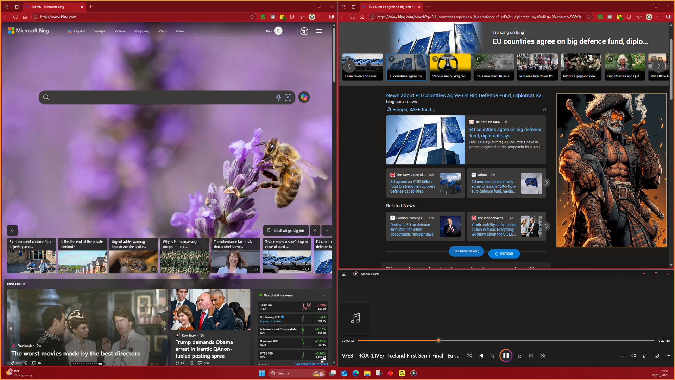The width and height of the screenshot is (675, 380).
Task: Open Bing visual search camera icon
Action: tap(288, 97)
